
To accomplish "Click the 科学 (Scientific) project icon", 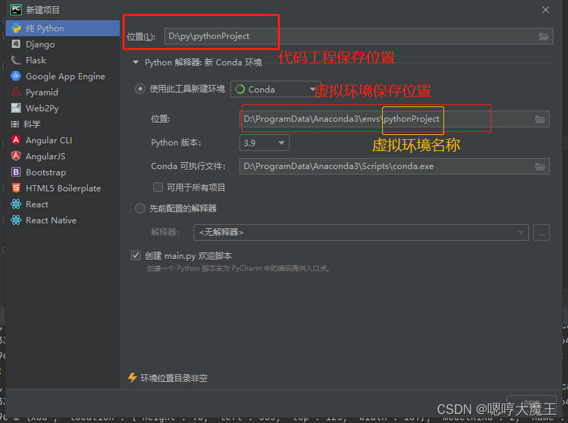I will 15,125.
